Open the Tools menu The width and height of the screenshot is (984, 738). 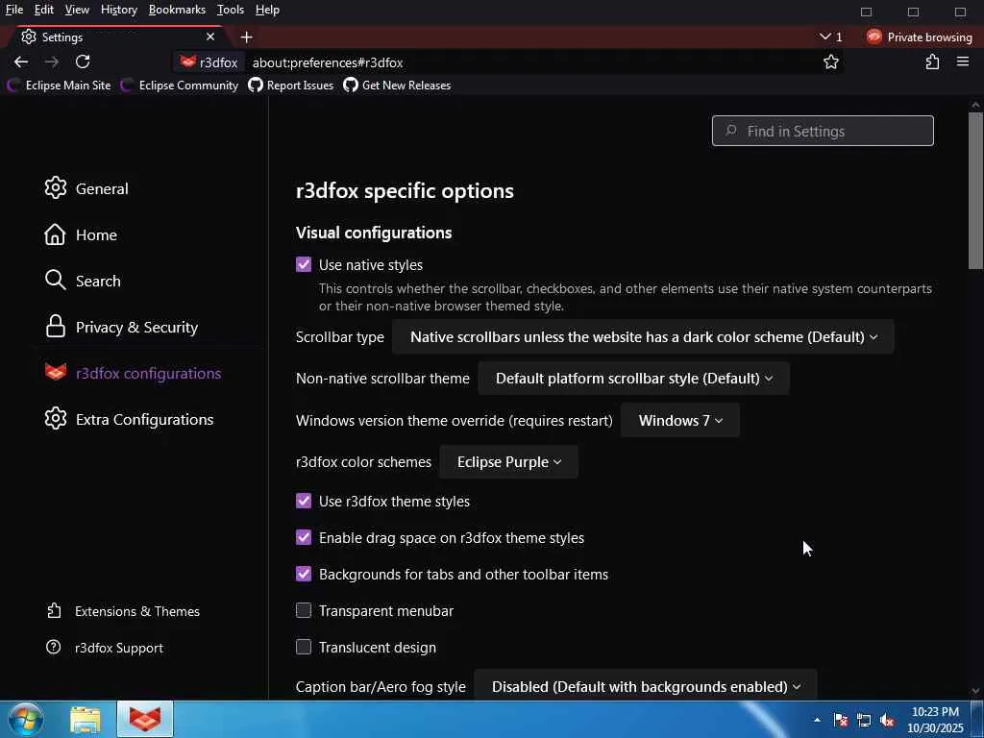tap(231, 10)
